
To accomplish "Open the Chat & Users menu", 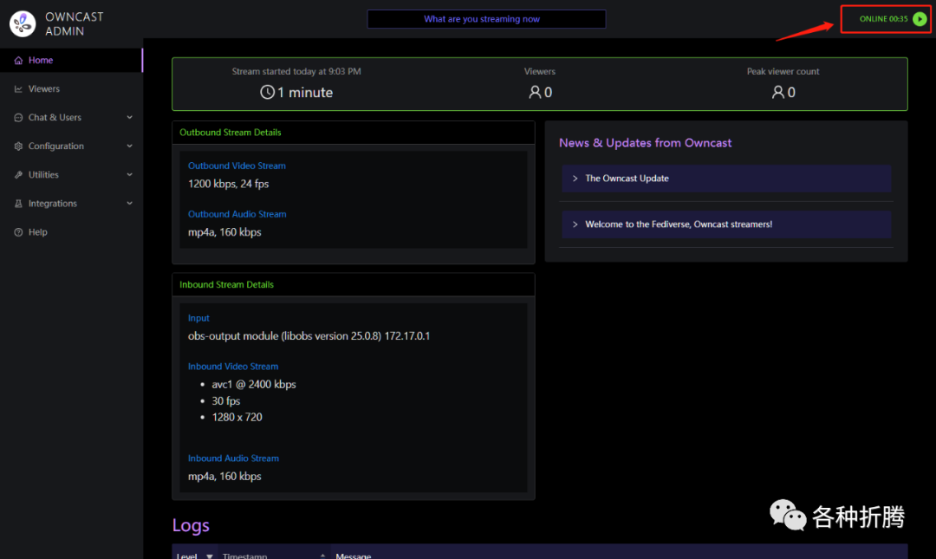I will (x=72, y=118).
